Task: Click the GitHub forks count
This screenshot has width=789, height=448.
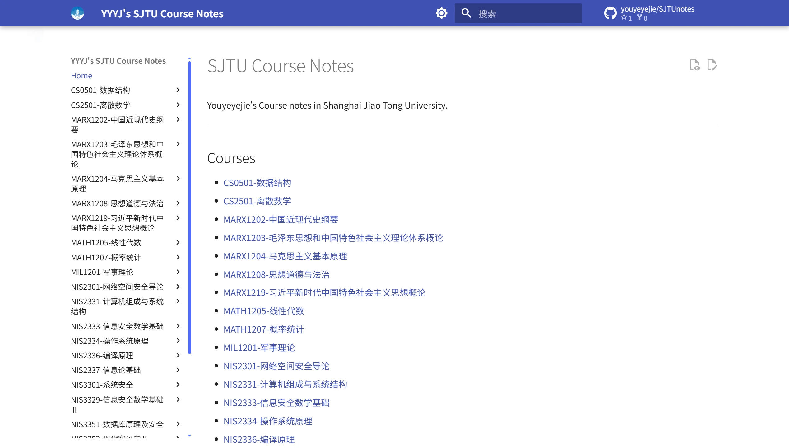Action: (642, 18)
